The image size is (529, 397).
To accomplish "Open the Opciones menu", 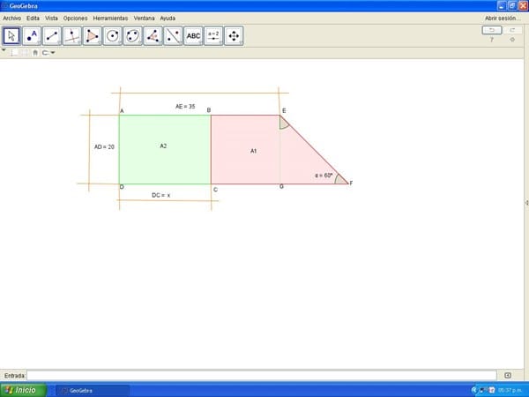I will (x=75, y=19).
